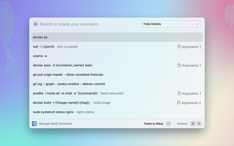Open the Hide Details dropdown

click(x=171, y=24)
